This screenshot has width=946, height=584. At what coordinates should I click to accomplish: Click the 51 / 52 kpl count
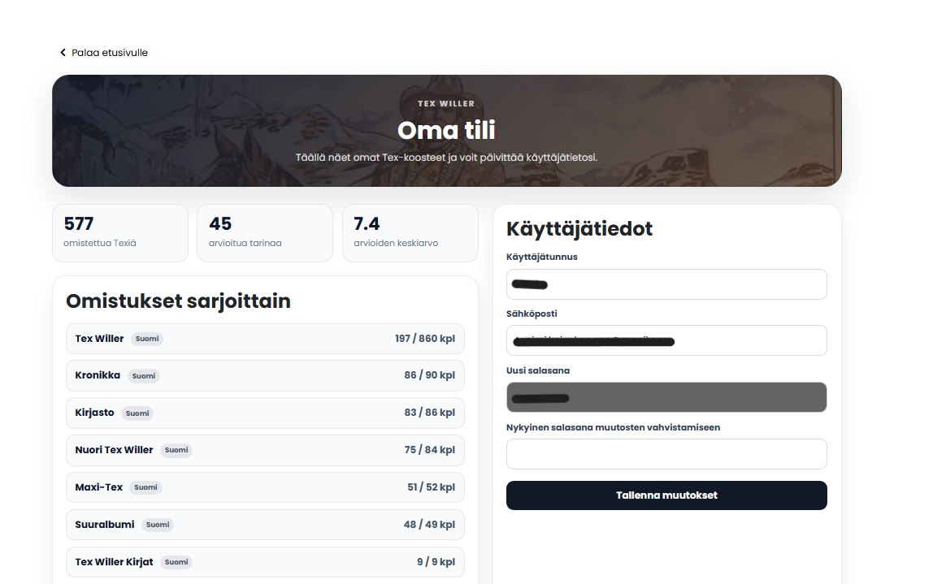431,487
